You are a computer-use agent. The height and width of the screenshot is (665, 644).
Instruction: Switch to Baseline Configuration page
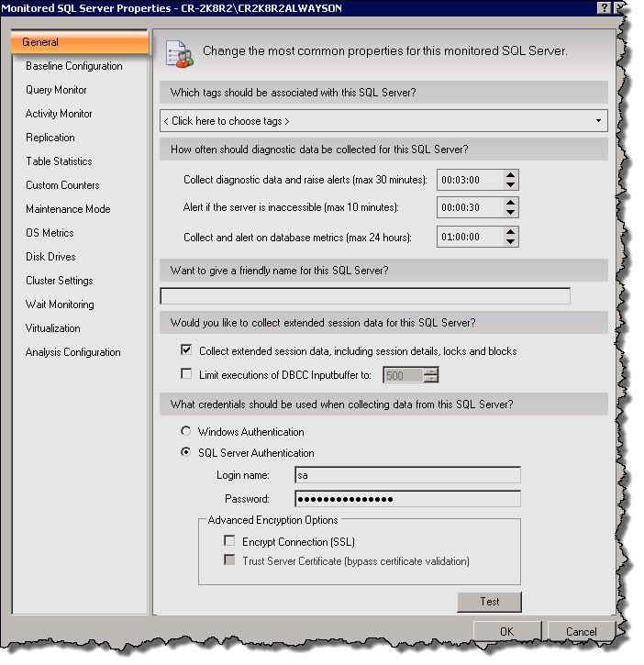pos(73,66)
